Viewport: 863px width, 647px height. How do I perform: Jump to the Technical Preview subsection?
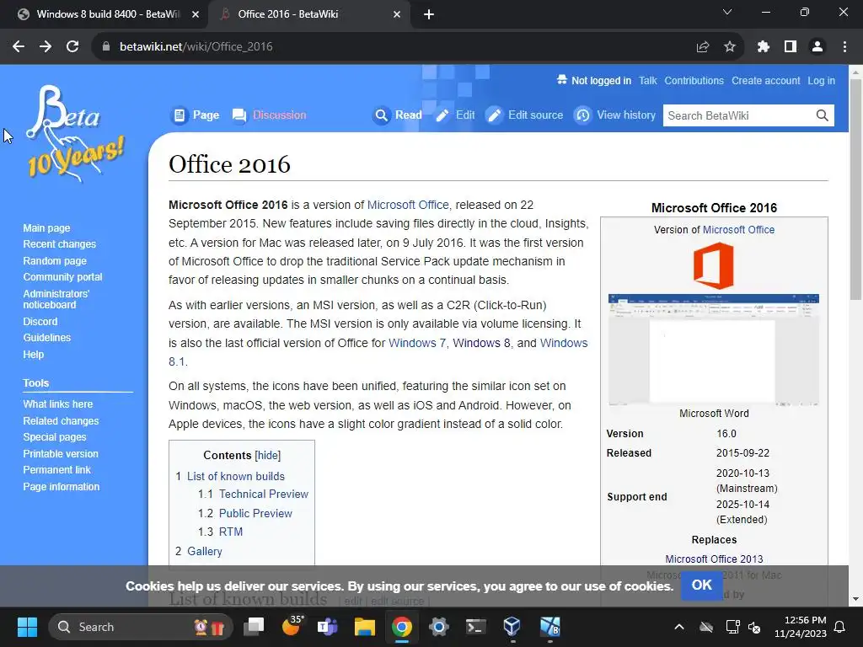(x=264, y=494)
